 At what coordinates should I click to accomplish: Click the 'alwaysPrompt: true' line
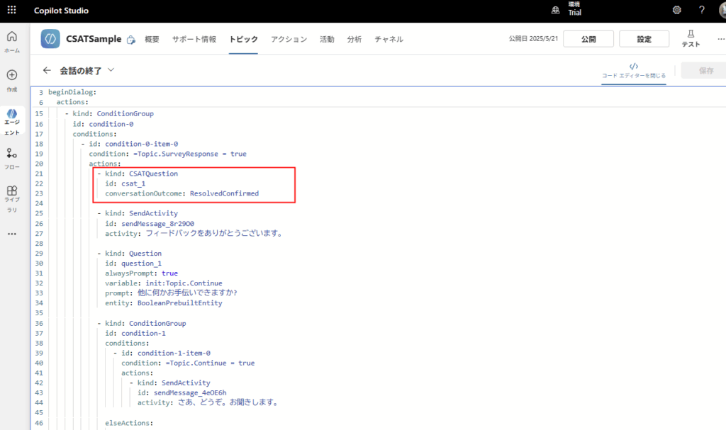pos(141,273)
